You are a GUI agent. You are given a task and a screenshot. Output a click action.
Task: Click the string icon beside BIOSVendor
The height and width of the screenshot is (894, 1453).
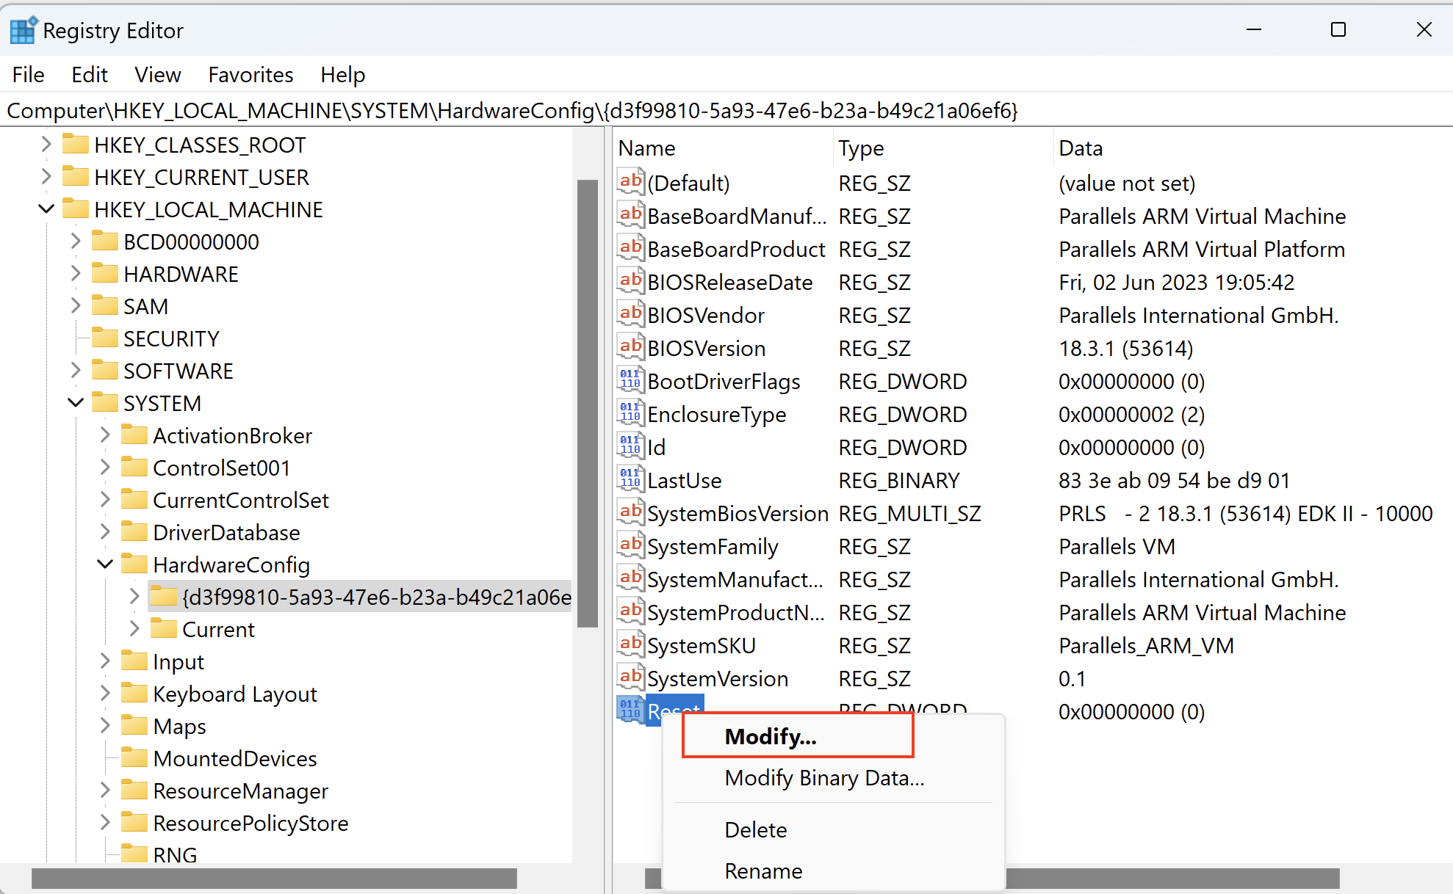[630, 314]
